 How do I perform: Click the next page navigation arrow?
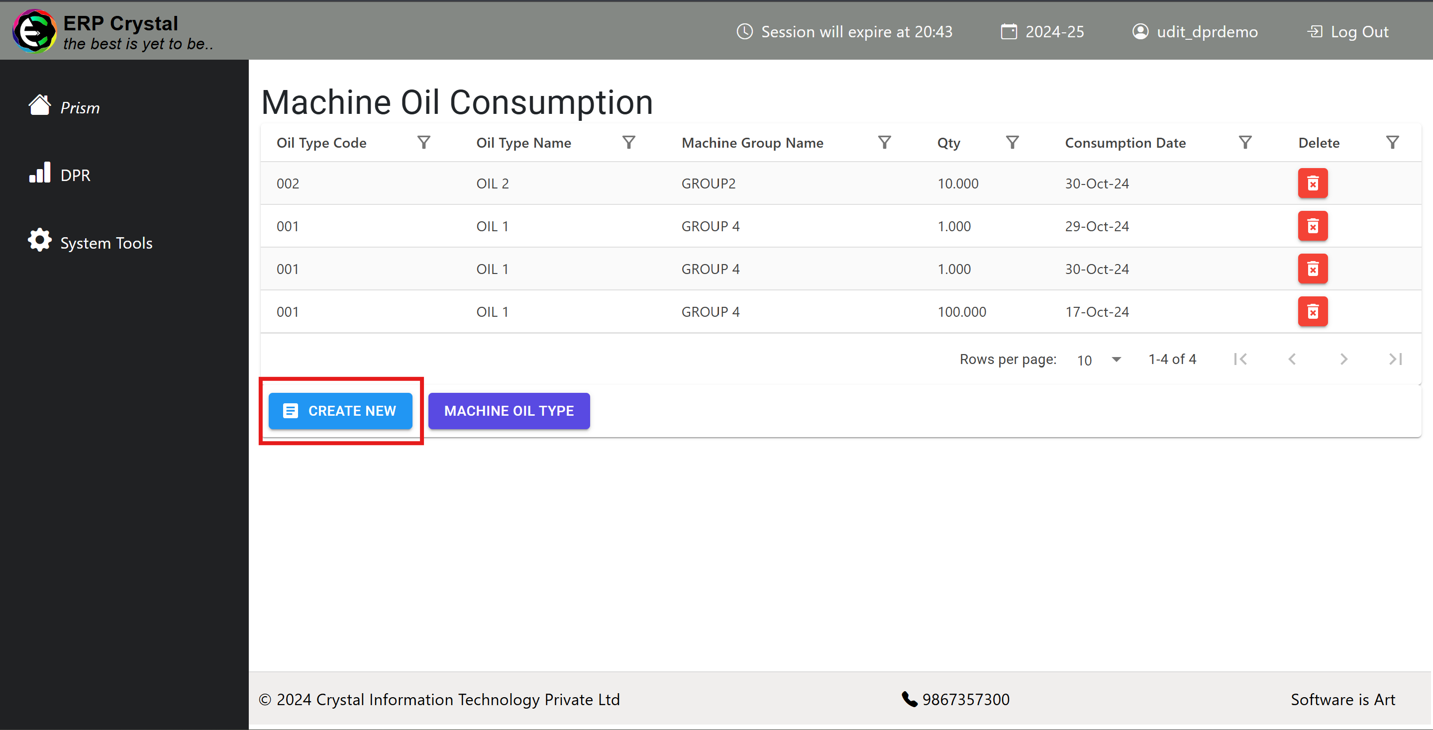point(1343,359)
